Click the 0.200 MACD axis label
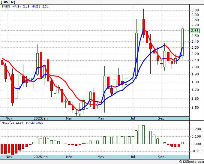This screenshot has width=204, height=164. pyautogui.click(x=196, y=129)
